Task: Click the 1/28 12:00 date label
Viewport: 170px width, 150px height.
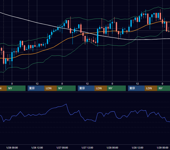Action: pyautogui.click(x=137, y=147)
